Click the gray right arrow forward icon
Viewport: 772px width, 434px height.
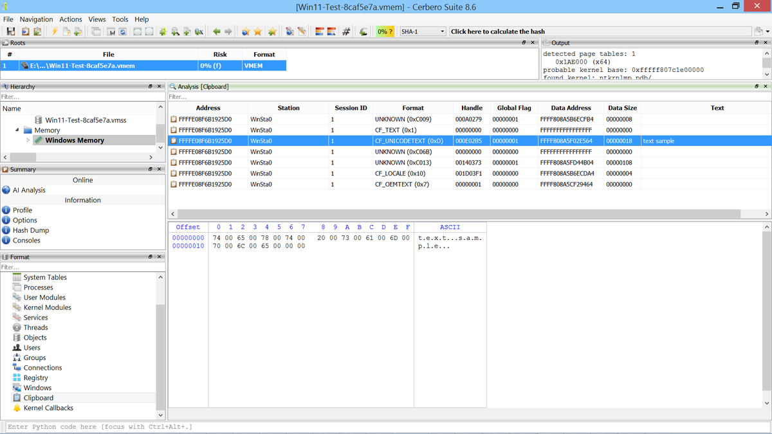(228, 32)
